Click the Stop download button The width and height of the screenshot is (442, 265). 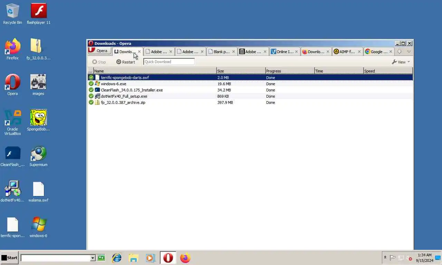click(x=99, y=62)
